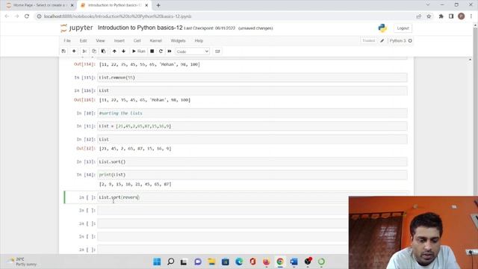Select the print(List) code cell
Viewport: 478px width, 269px height.
[252, 175]
